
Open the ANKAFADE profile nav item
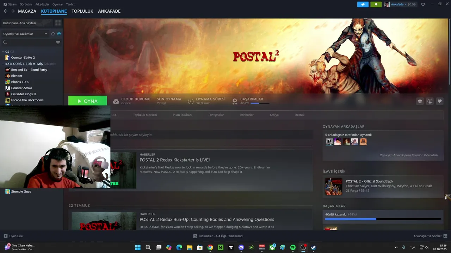tap(109, 11)
